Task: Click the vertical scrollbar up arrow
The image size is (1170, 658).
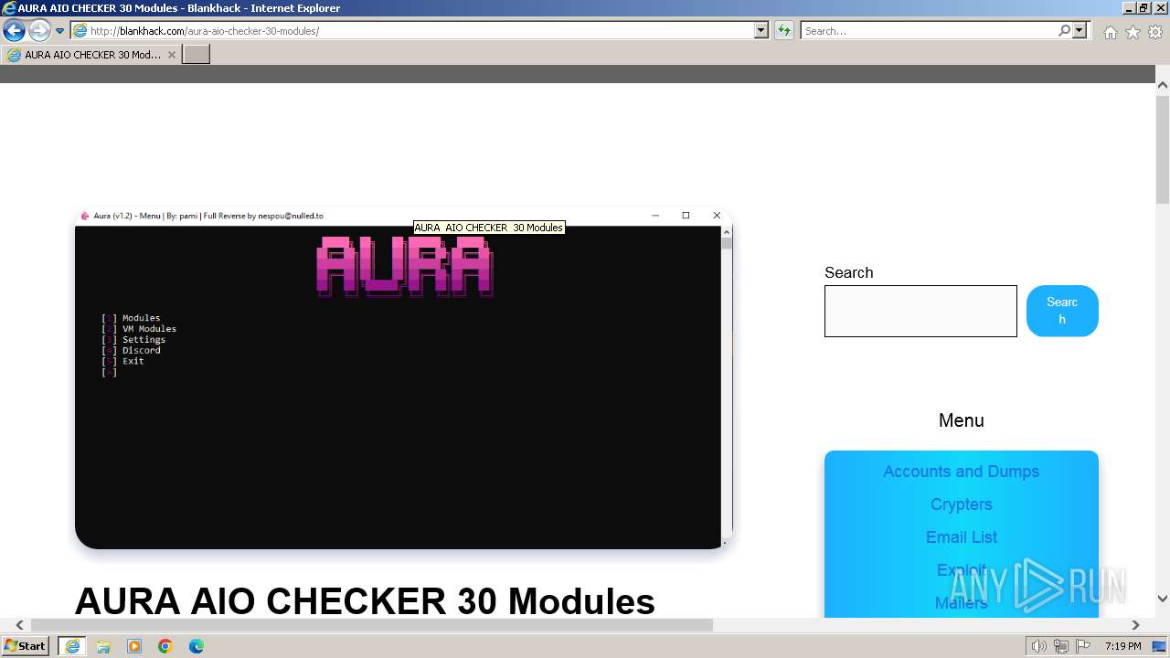Action: 1163,85
